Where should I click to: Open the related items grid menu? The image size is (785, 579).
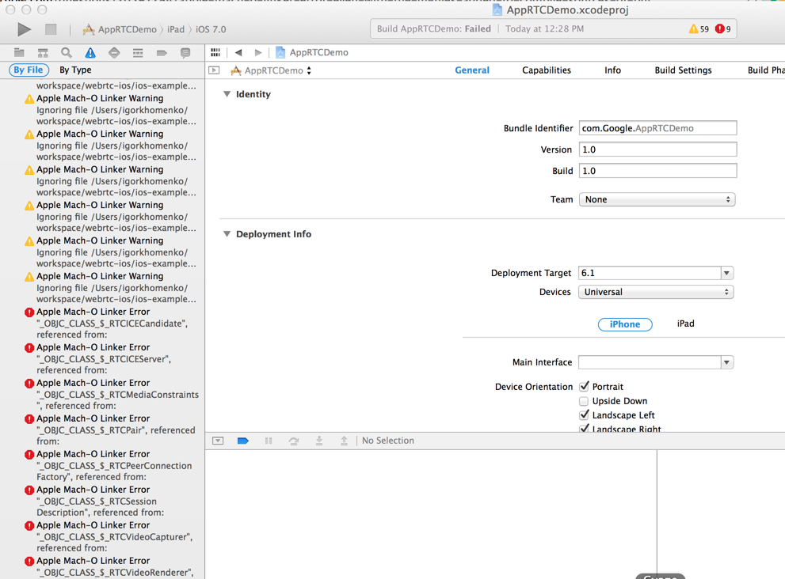point(215,52)
